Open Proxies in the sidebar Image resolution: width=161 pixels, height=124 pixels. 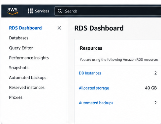[16, 97]
